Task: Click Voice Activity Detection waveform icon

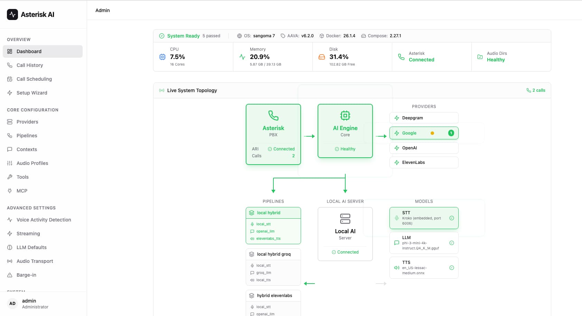Action: [10, 220]
